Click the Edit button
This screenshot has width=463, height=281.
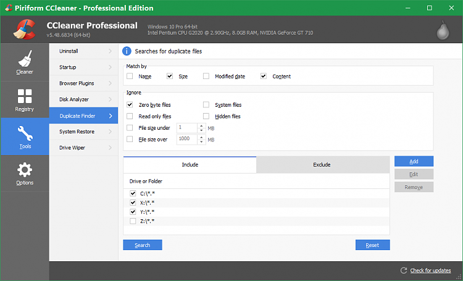pyautogui.click(x=414, y=174)
